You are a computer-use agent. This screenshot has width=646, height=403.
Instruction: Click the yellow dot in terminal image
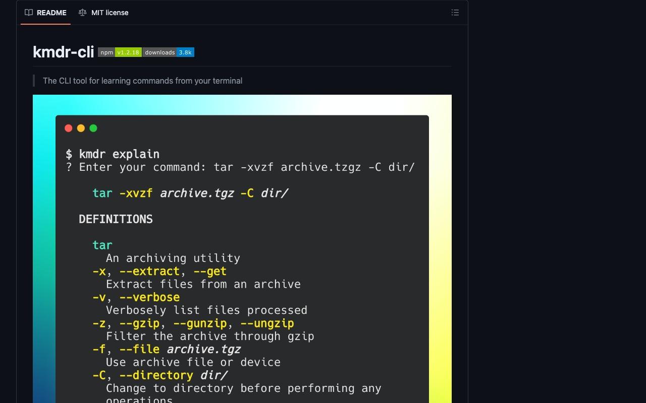(81, 128)
